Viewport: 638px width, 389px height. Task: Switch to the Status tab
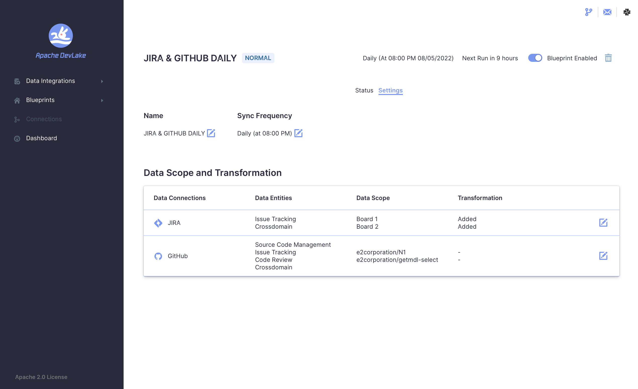coord(364,90)
